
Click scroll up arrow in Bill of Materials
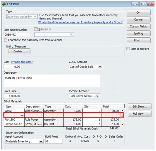pyautogui.click(x=122, y=111)
